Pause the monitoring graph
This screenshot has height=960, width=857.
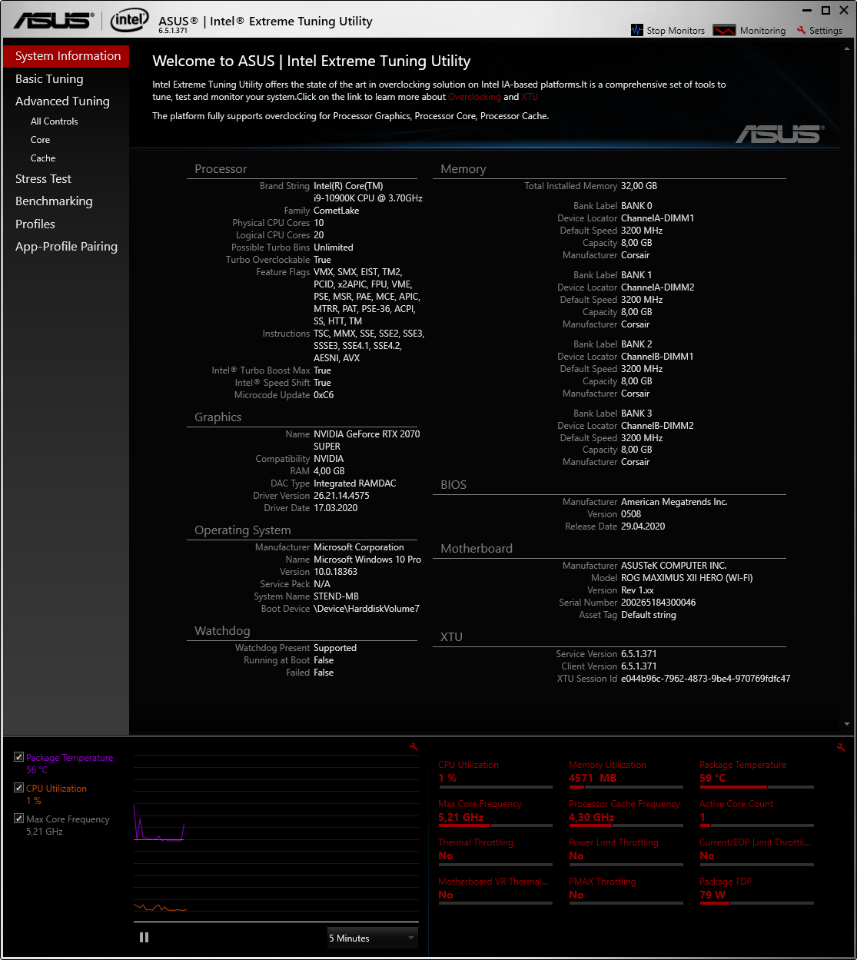point(144,937)
